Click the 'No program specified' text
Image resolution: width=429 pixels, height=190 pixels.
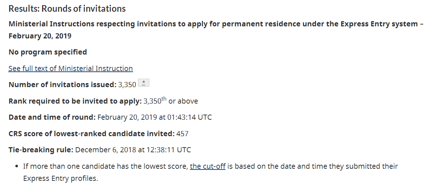[48, 52]
